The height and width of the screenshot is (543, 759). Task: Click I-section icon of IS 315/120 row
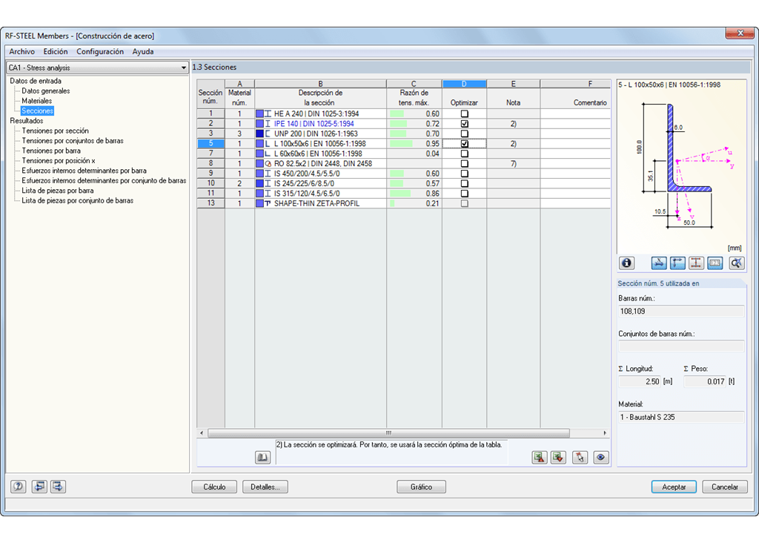268,194
